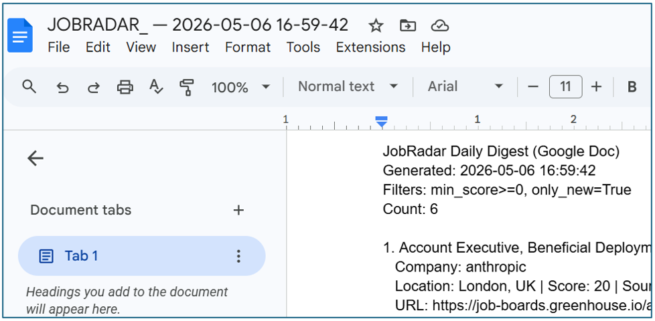
Task: Check cloud save status icon
Action: tap(439, 26)
